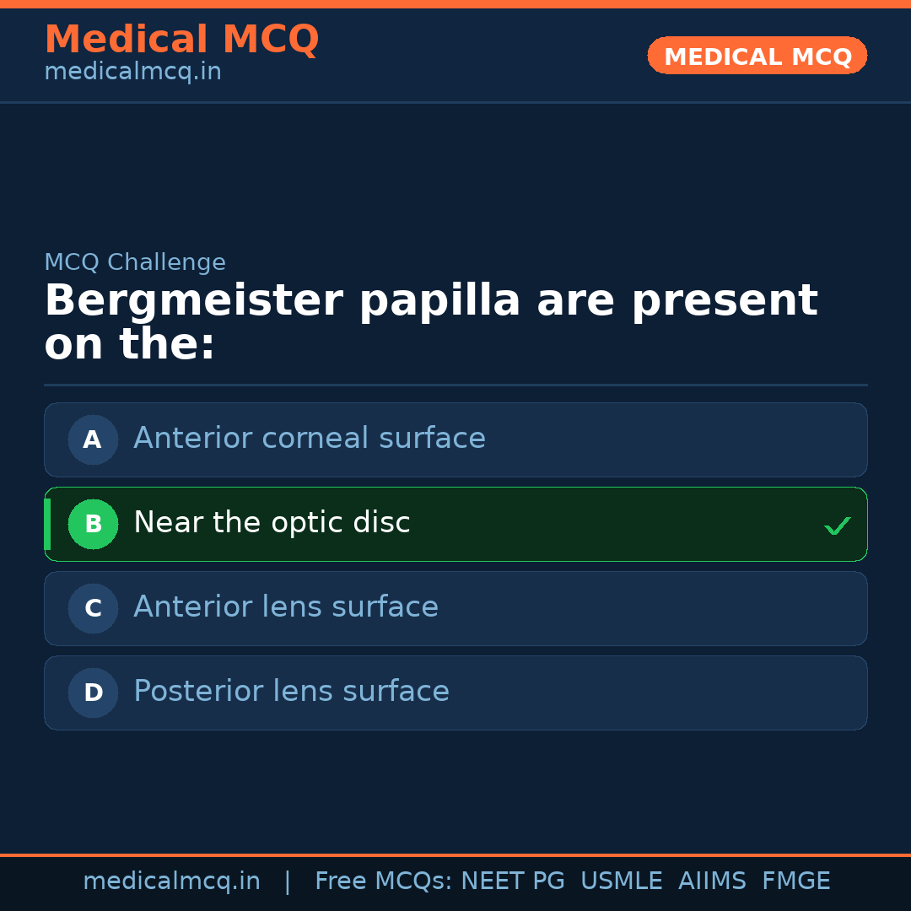911x911 pixels.
Task: Click the D letter circle icon
Action: [x=93, y=693]
